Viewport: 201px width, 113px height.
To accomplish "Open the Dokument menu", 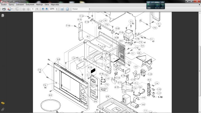I will (x=30, y=4).
